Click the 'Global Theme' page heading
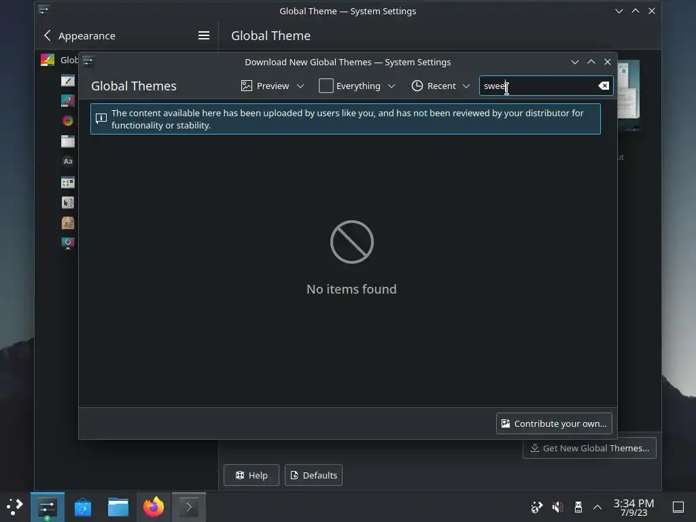Viewport: 696px width, 522px height. click(x=271, y=35)
